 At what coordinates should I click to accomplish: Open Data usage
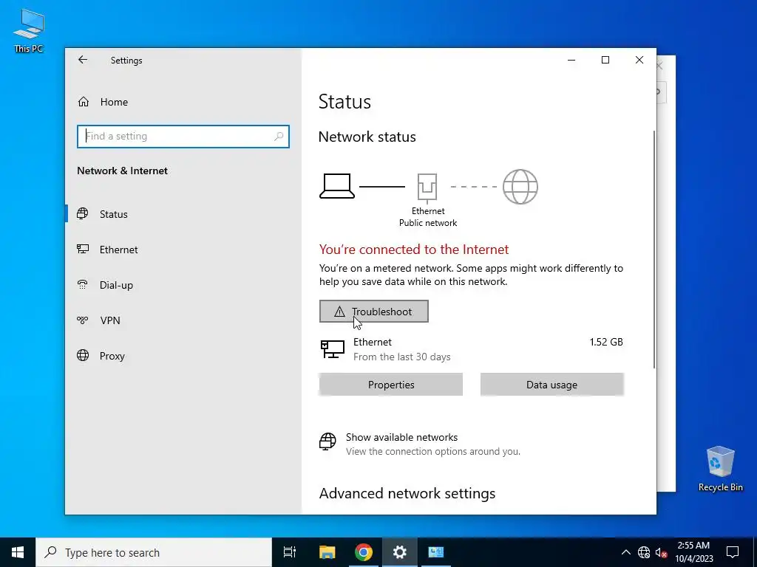click(551, 384)
